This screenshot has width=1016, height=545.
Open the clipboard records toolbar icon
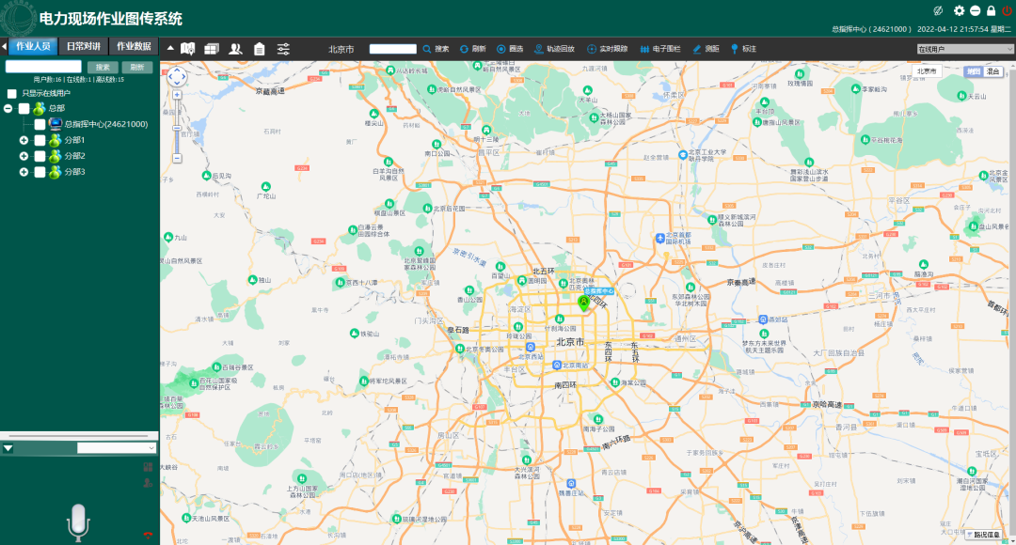(x=260, y=49)
